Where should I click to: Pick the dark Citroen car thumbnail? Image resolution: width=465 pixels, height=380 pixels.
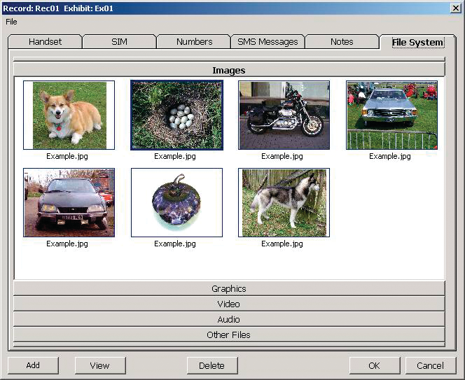click(x=69, y=202)
